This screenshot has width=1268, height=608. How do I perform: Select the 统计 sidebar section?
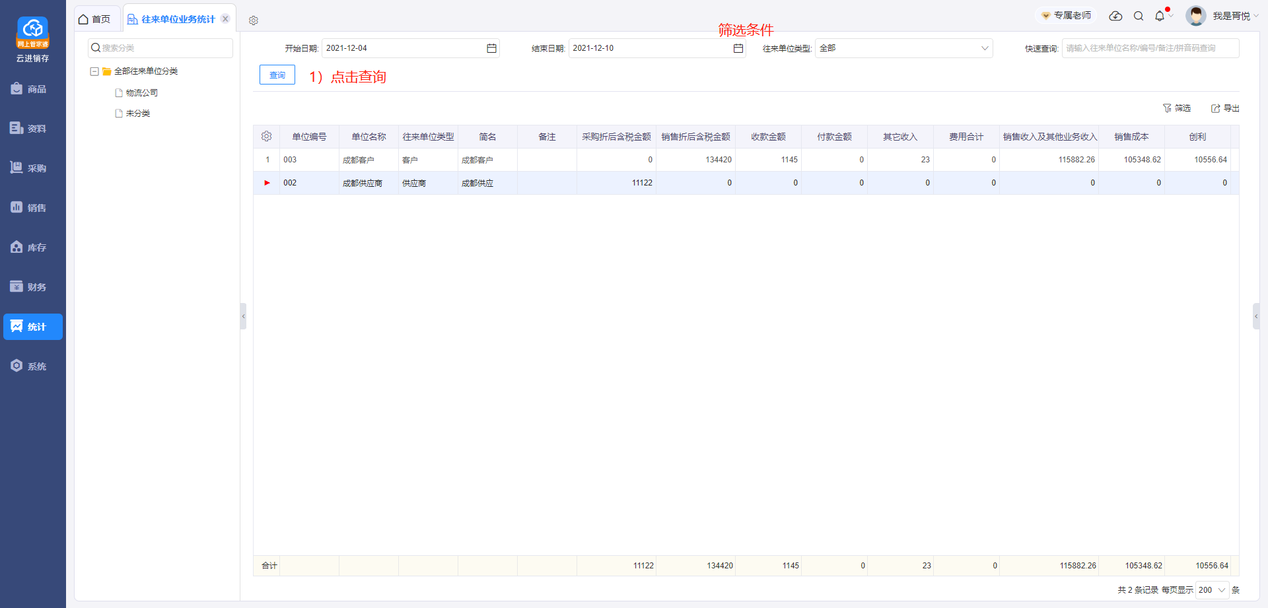(x=32, y=327)
